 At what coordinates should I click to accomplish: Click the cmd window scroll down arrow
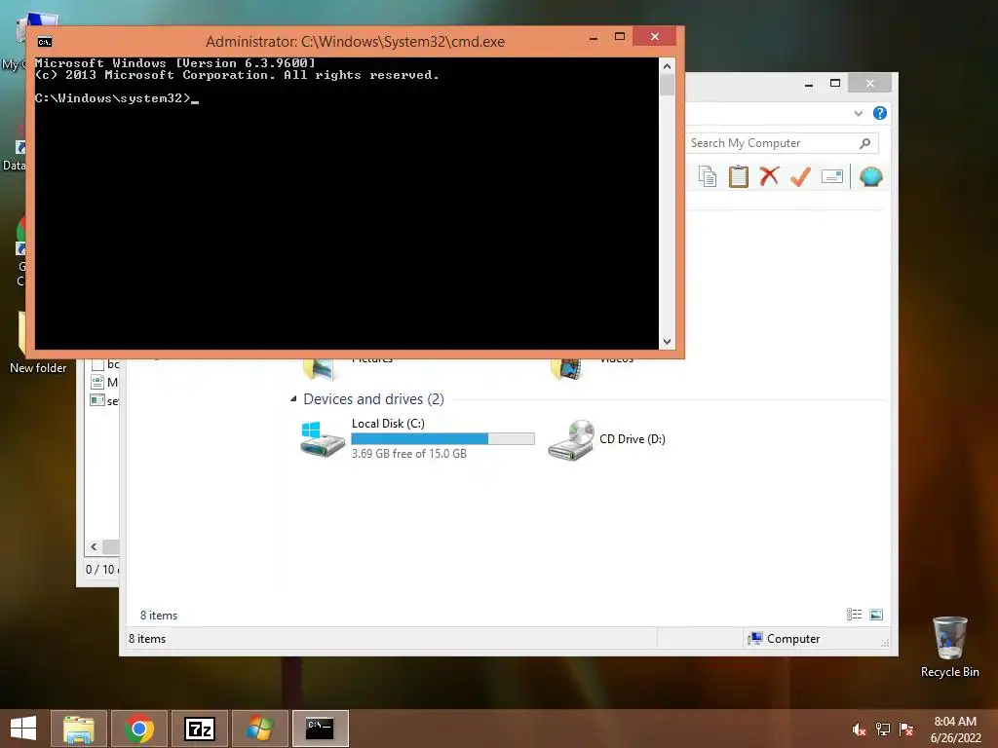point(667,342)
